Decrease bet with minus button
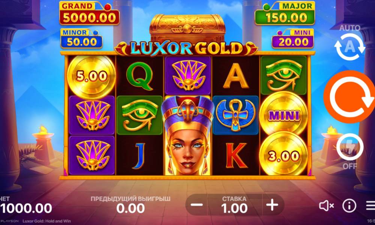 coord(197,205)
